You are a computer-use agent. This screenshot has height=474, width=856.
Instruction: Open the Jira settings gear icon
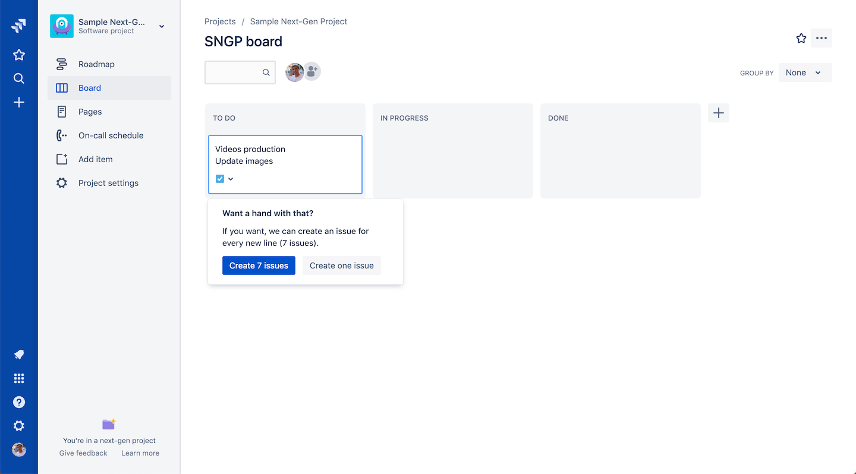pyautogui.click(x=19, y=426)
